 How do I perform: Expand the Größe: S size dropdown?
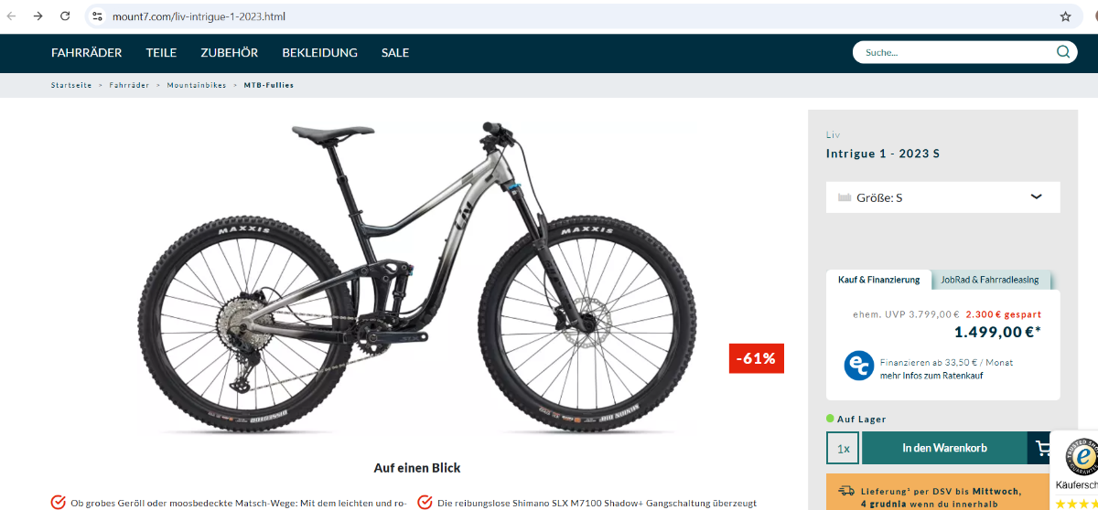click(x=942, y=197)
